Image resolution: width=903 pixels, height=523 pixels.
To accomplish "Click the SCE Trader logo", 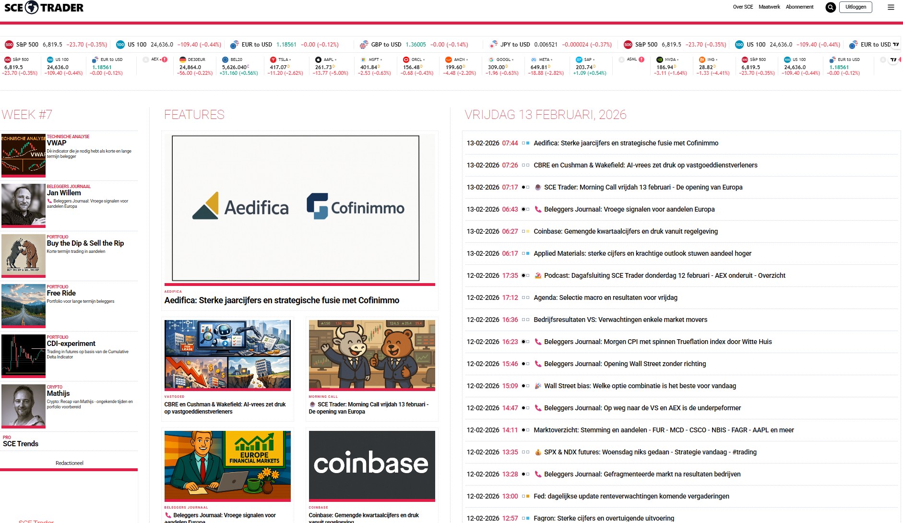I will click(x=44, y=8).
